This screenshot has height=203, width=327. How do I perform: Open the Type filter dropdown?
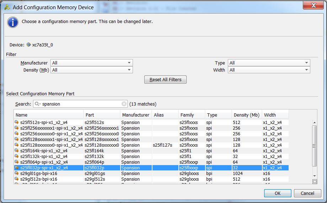click(269, 63)
